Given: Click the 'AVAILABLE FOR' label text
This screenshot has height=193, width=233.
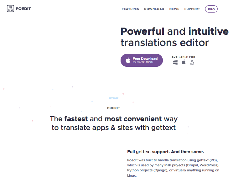Looking at the screenshot, I should point(184,57).
